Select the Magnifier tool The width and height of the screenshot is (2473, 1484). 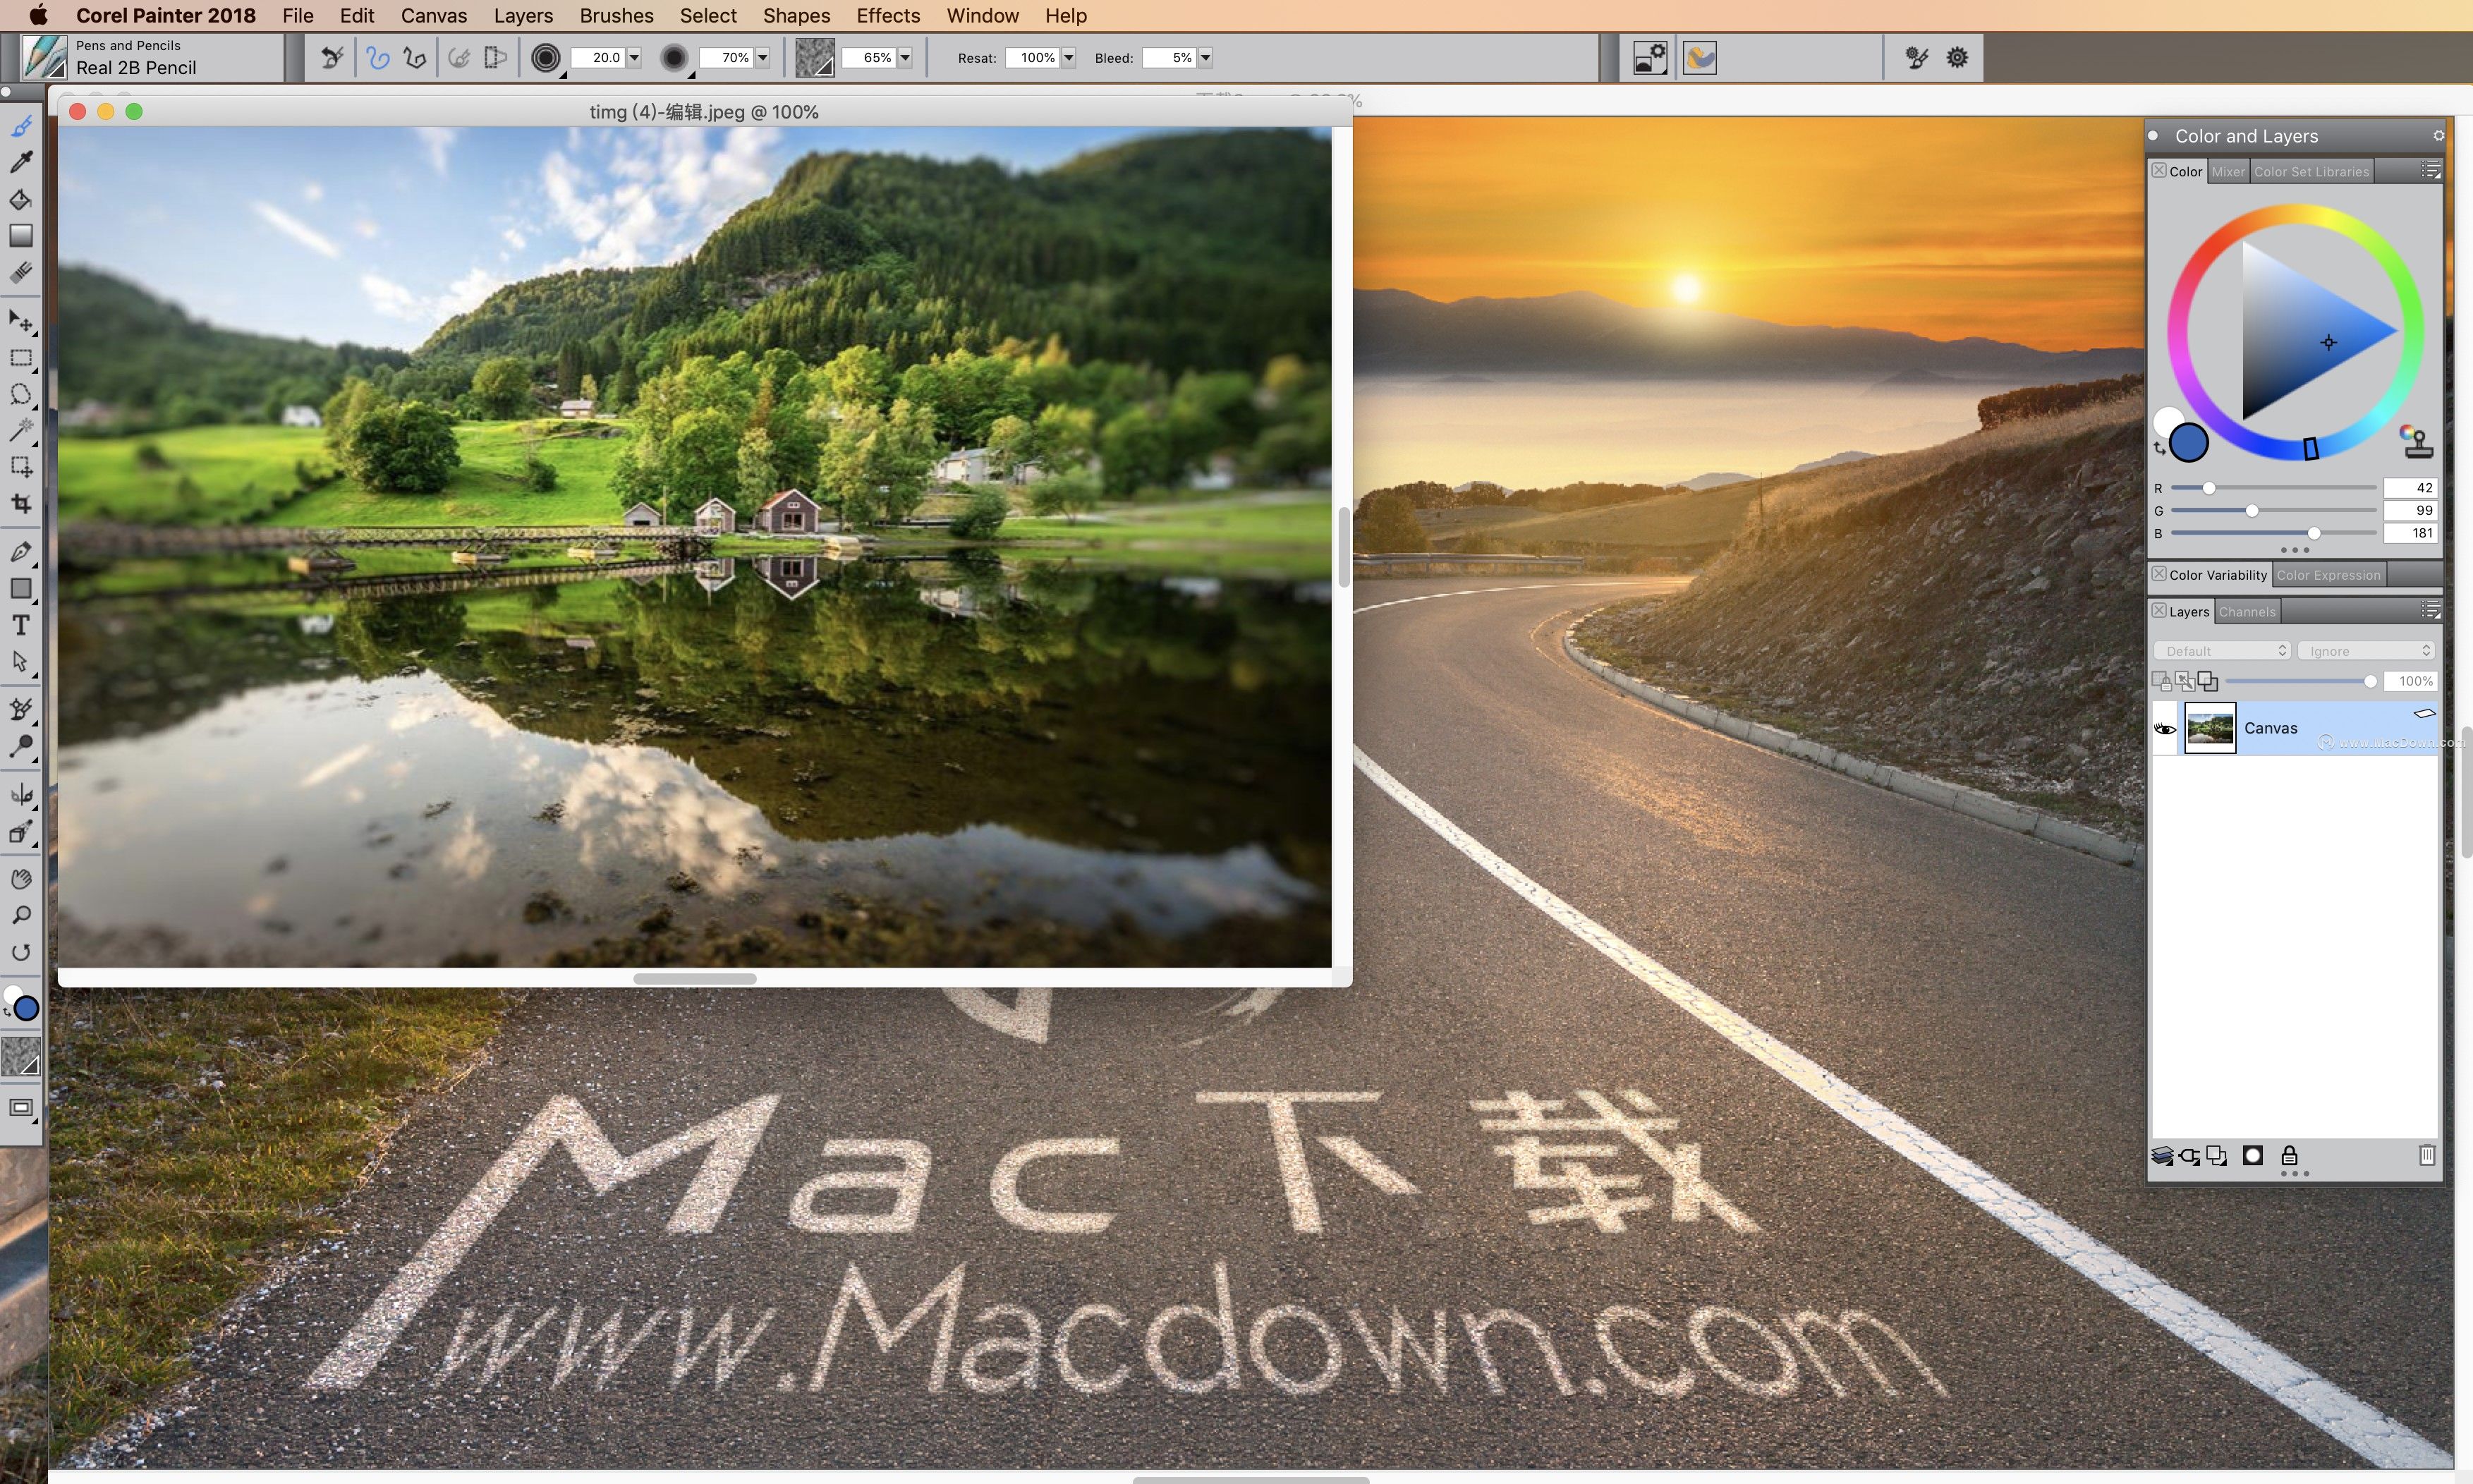[x=21, y=916]
